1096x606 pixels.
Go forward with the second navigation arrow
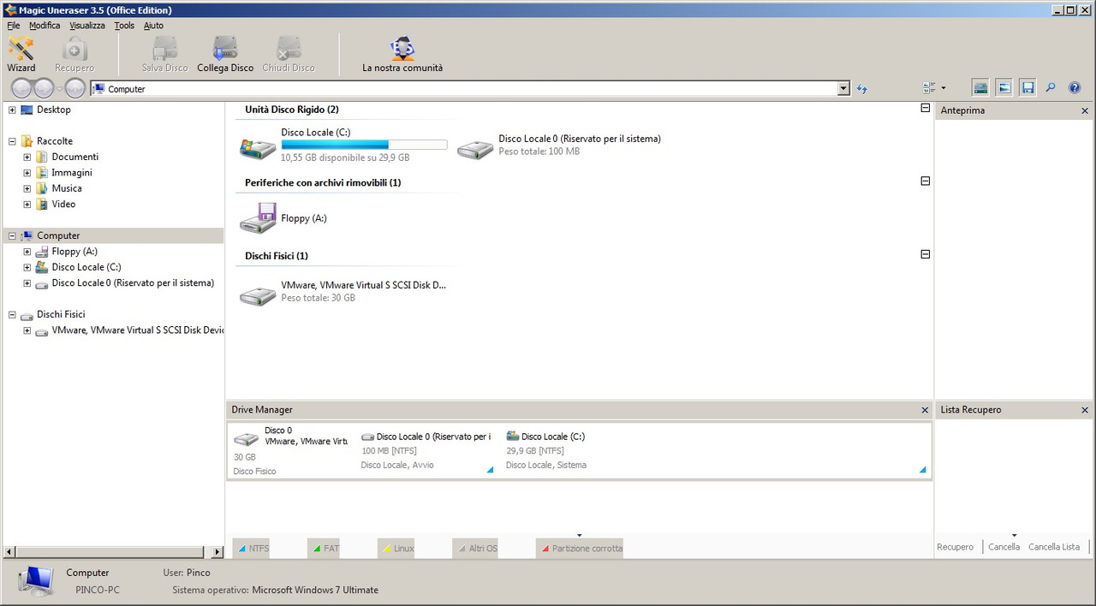click(x=44, y=88)
